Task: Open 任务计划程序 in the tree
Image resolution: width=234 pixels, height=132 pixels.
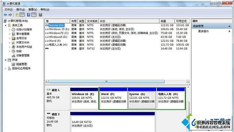Action: pos(24,29)
